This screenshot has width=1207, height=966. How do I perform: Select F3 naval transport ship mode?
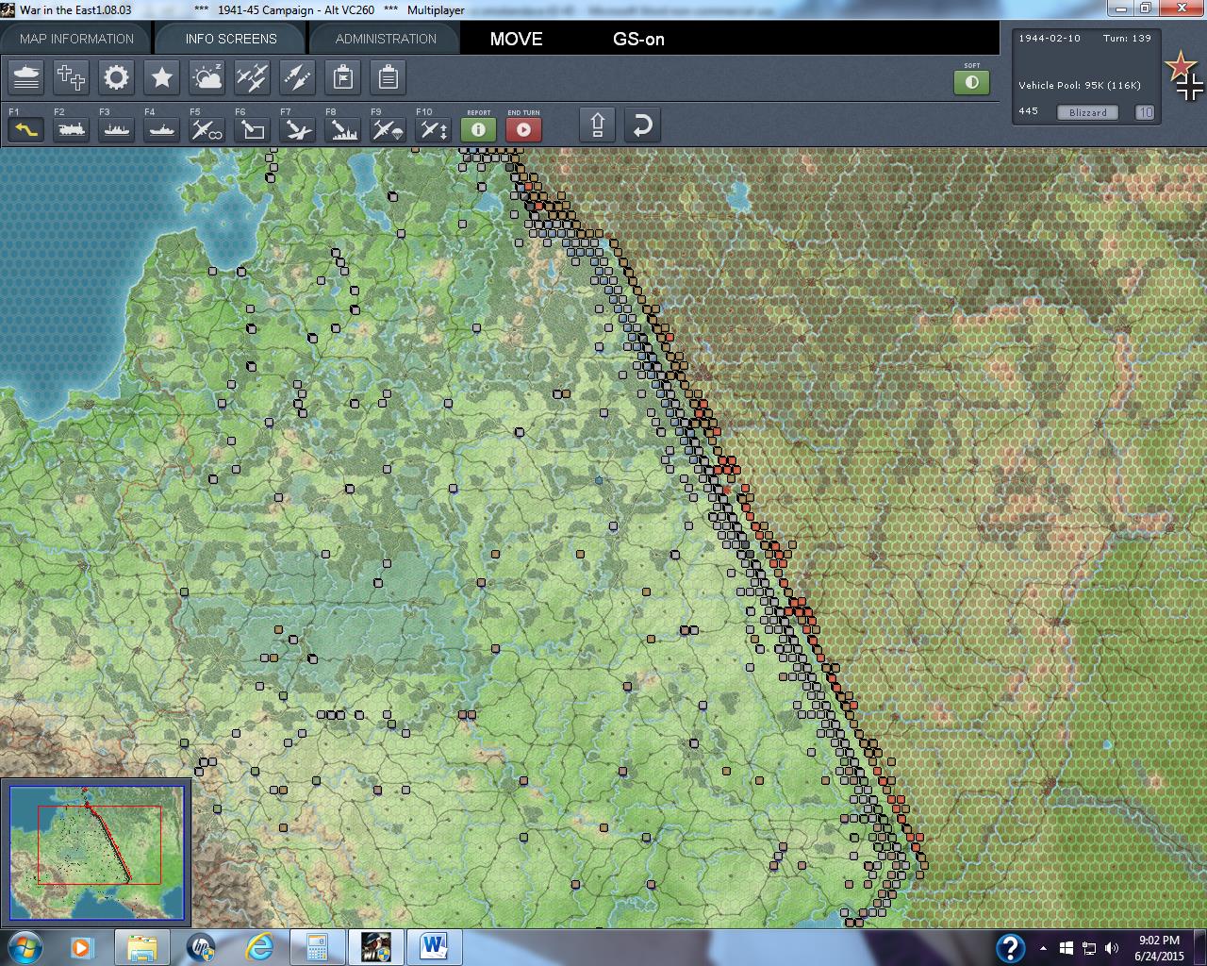(x=117, y=128)
